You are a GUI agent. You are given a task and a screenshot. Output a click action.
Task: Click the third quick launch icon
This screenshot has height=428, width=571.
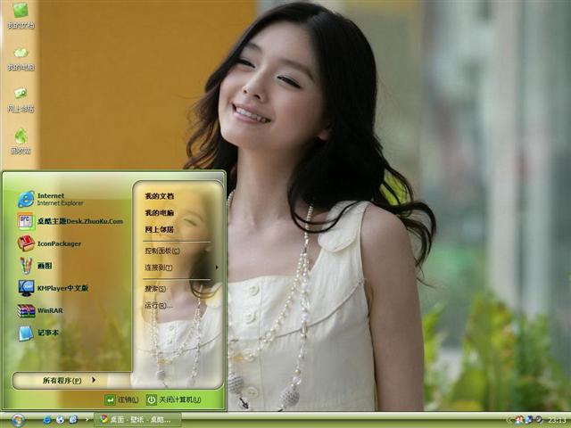73,420
